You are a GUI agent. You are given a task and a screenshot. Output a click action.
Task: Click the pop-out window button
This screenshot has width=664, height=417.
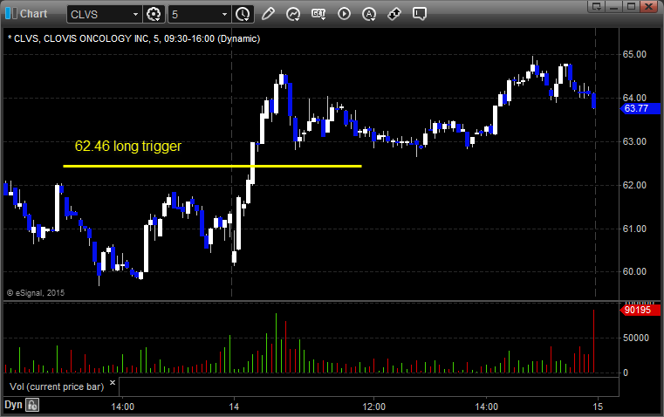click(597, 6)
